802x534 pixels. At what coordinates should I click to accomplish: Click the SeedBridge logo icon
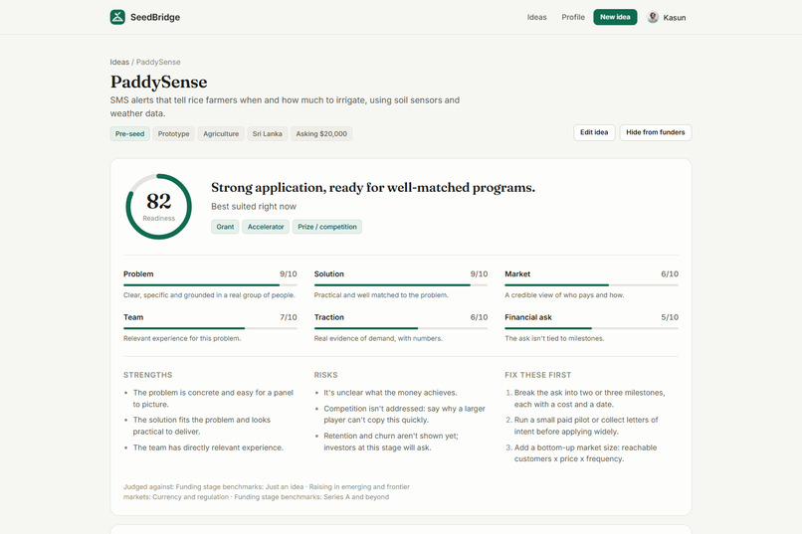117,17
